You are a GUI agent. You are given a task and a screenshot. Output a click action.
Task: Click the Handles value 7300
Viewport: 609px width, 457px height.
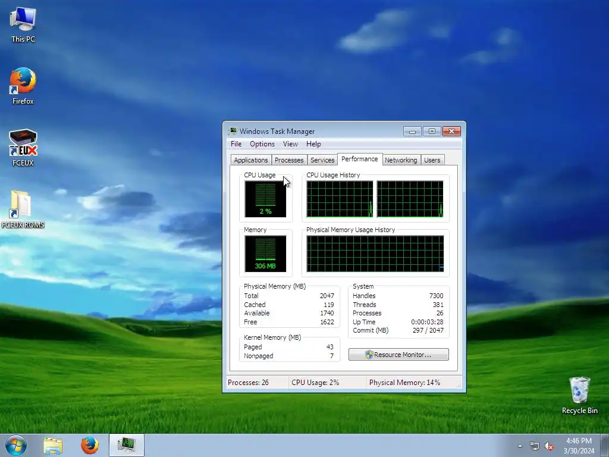pos(436,296)
